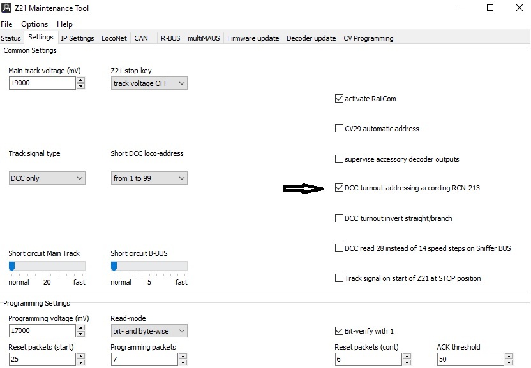Toggle activate RailCom checkbox
This screenshot has width=531, height=368.
point(339,99)
